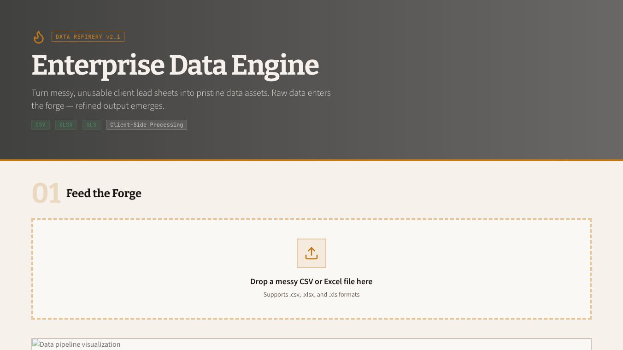The image size is (623, 350).
Task: Click the Client-Side Processing tag
Action: pos(147,125)
